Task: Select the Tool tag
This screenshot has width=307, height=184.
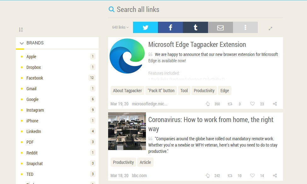Action: coord(184,91)
